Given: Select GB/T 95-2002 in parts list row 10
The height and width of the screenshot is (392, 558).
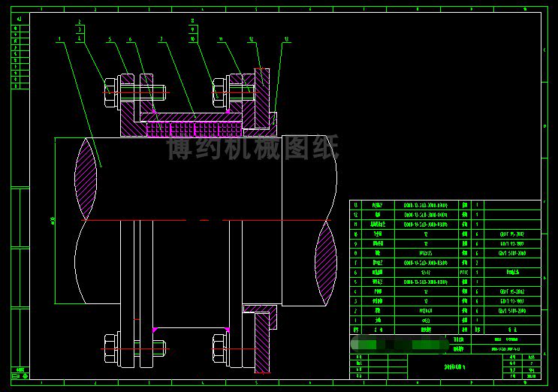Looking at the screenshot, I should [511, 234].
